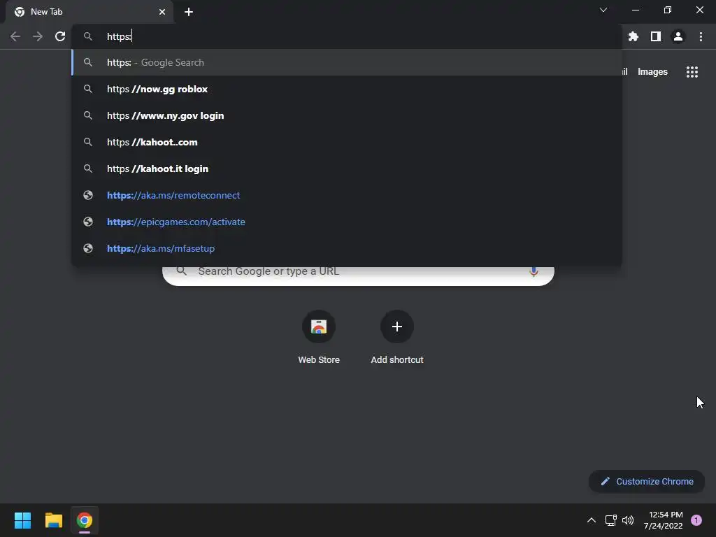Open the Windows Start menu
The height and width of the screenshot is (537, 716).
click(x=22, y=520)
